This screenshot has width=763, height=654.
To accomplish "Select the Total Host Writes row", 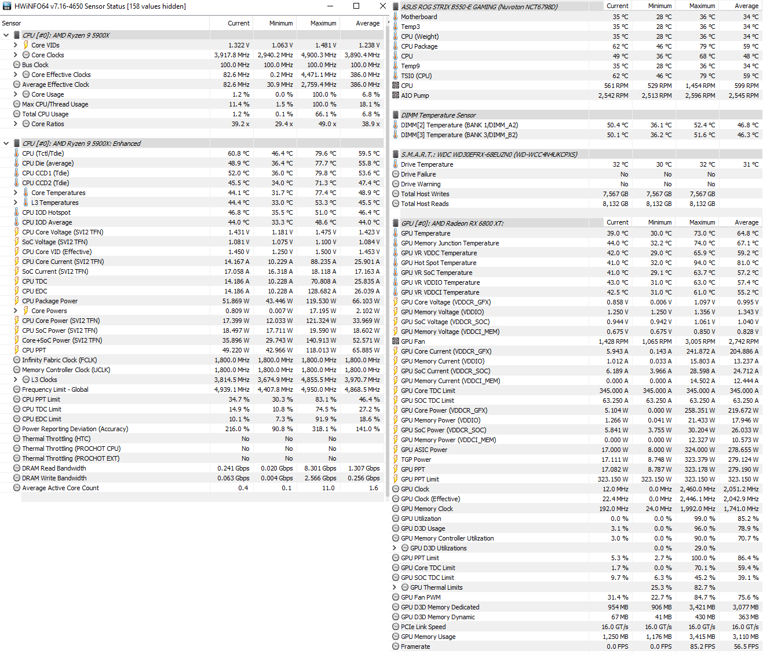I will click(x=576, y=194).
